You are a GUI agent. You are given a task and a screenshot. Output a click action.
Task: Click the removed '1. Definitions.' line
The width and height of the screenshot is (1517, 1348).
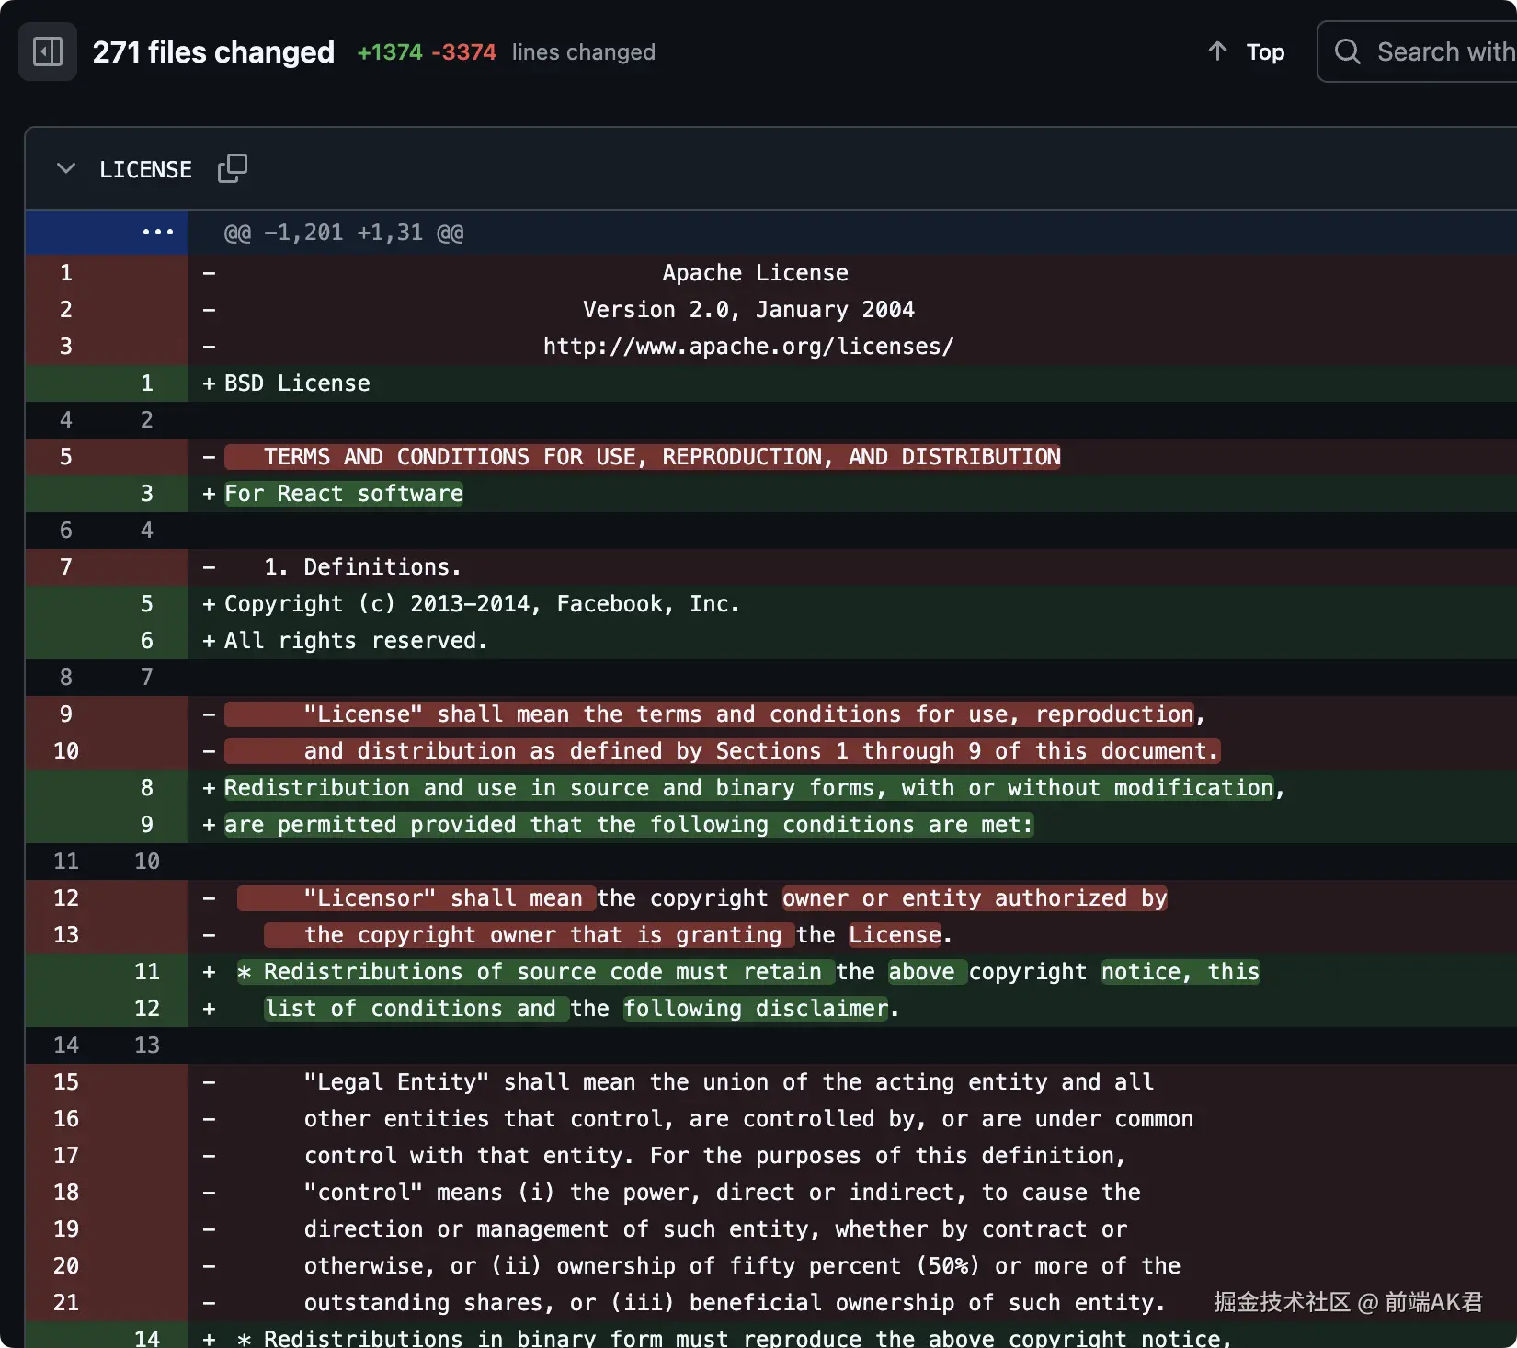(x=362, y=567)
